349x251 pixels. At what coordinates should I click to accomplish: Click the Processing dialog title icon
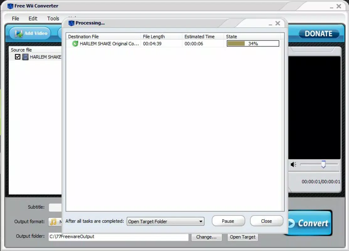71,23
